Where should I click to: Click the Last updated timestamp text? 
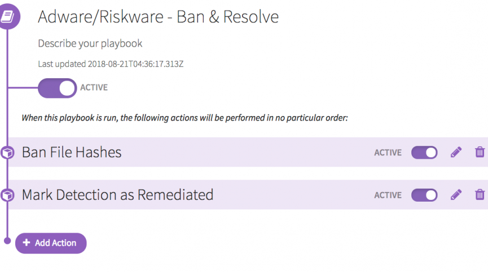coord(111,64)
